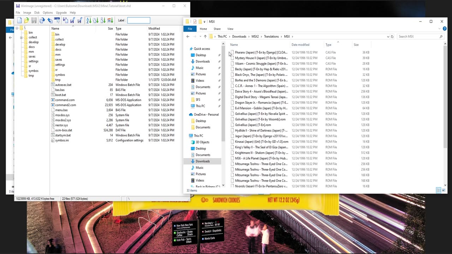Select the saves folder in WinImage tree
The image size is (452, 254).
coord(32,56)
